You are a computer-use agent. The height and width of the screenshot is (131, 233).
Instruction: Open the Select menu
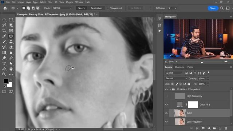[x=43, y=2]
